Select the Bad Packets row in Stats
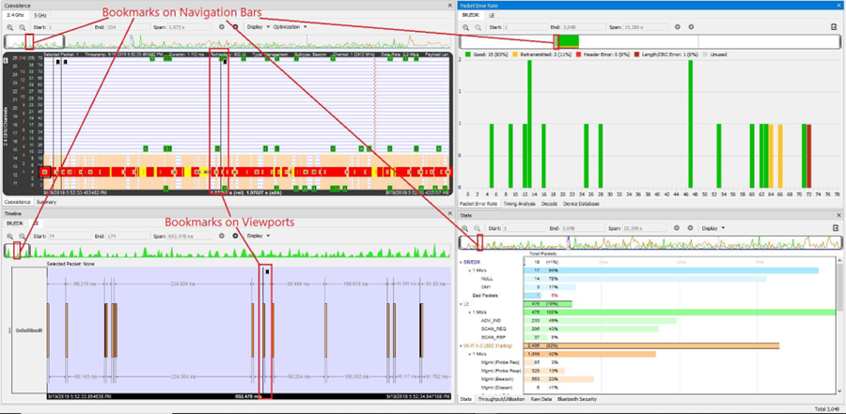Image resolution: width=846 pixels, height=414 pixels. pos(648,296)
